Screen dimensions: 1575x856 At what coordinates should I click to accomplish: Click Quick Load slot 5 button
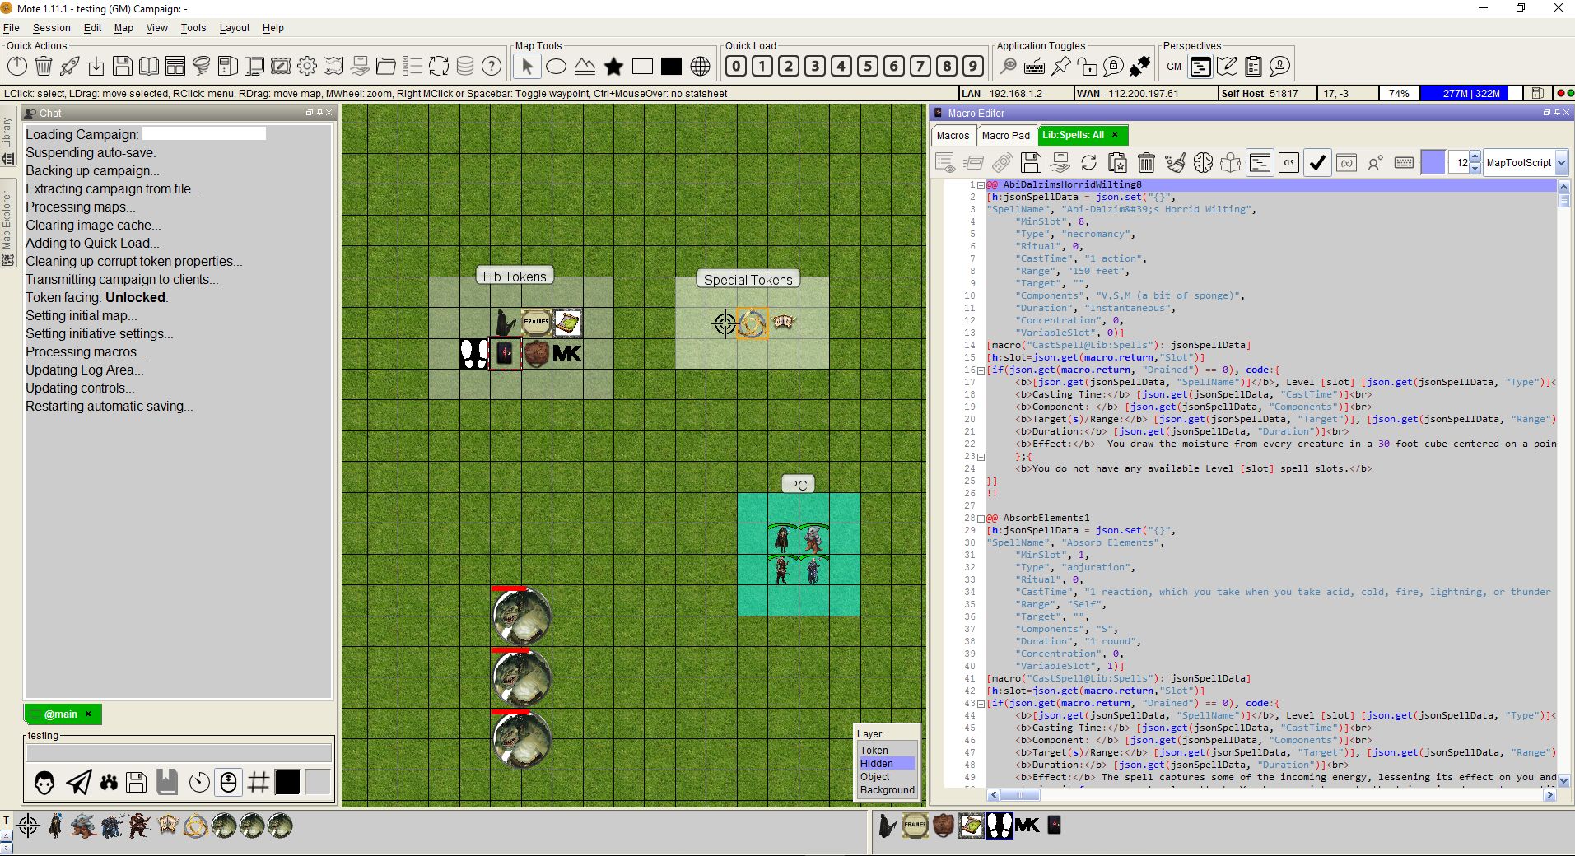point(868,66)
